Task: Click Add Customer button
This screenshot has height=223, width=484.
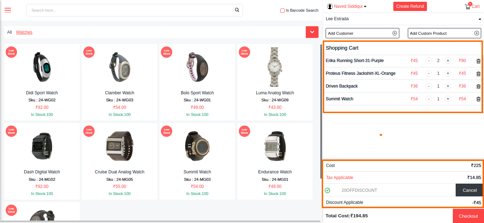Action: coord(362,33)
